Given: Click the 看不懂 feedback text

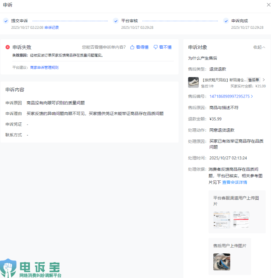Looking at the screenshot, I should point(165,47).
